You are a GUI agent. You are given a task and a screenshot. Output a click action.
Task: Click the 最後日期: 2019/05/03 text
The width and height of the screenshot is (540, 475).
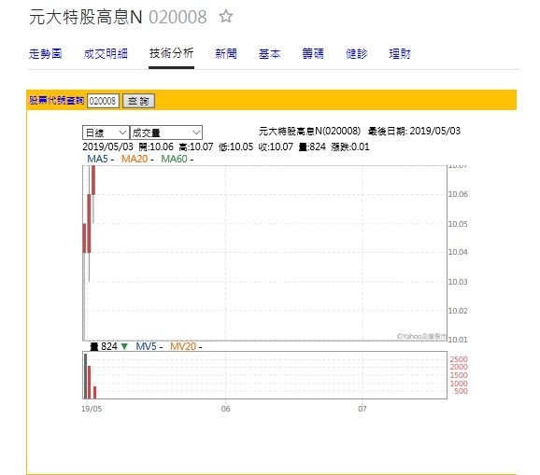coord(414,131)
